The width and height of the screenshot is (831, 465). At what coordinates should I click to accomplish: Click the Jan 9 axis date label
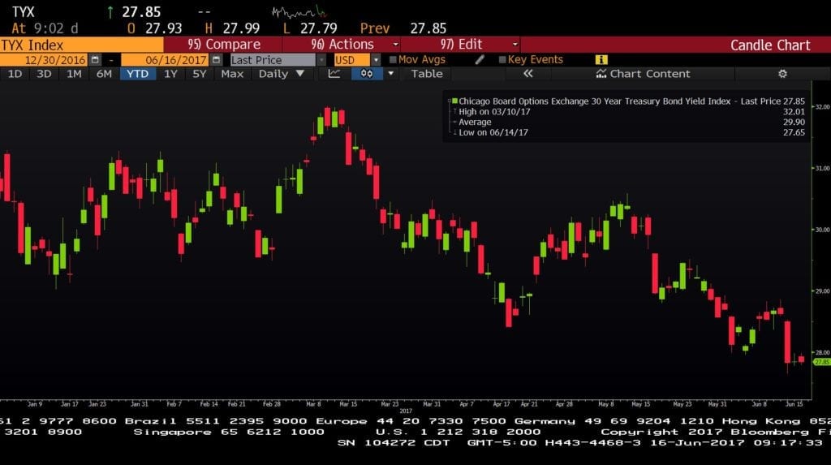pyautogui.click(x=35, y=404)
